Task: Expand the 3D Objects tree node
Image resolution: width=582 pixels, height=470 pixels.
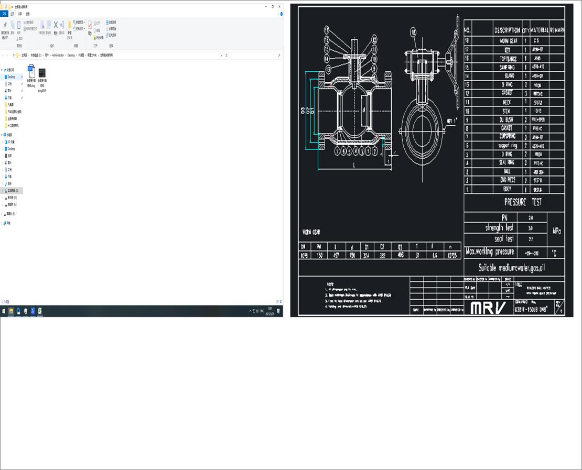Action: [3, 141]
